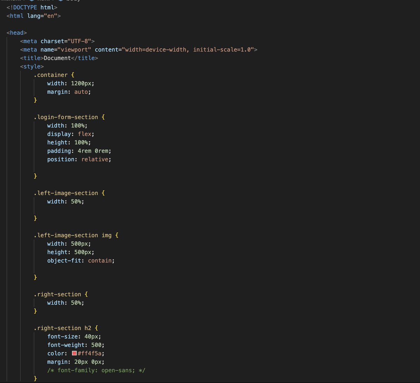Image resolution: width=420 pixels, height=383 pixels.
Task: Place cursor on '<html lang="en">' line
Action: click(34, 16)
